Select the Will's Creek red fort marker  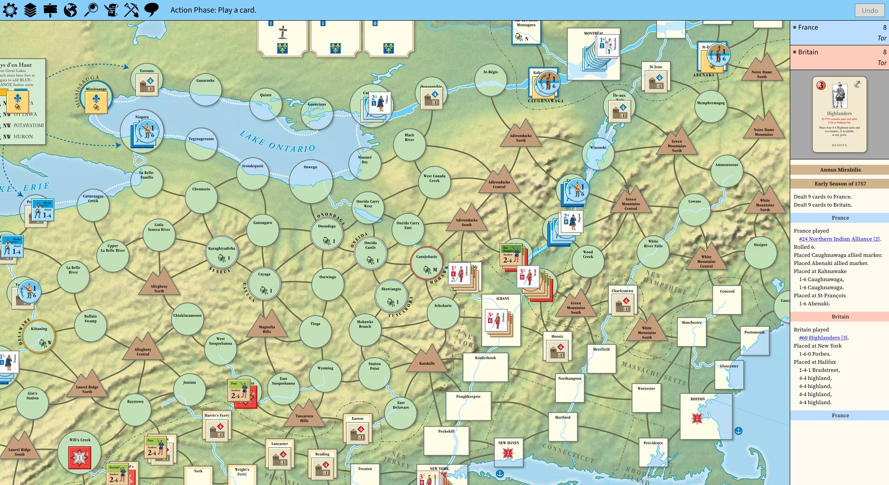pyautogui.click(x=79, y=458)
